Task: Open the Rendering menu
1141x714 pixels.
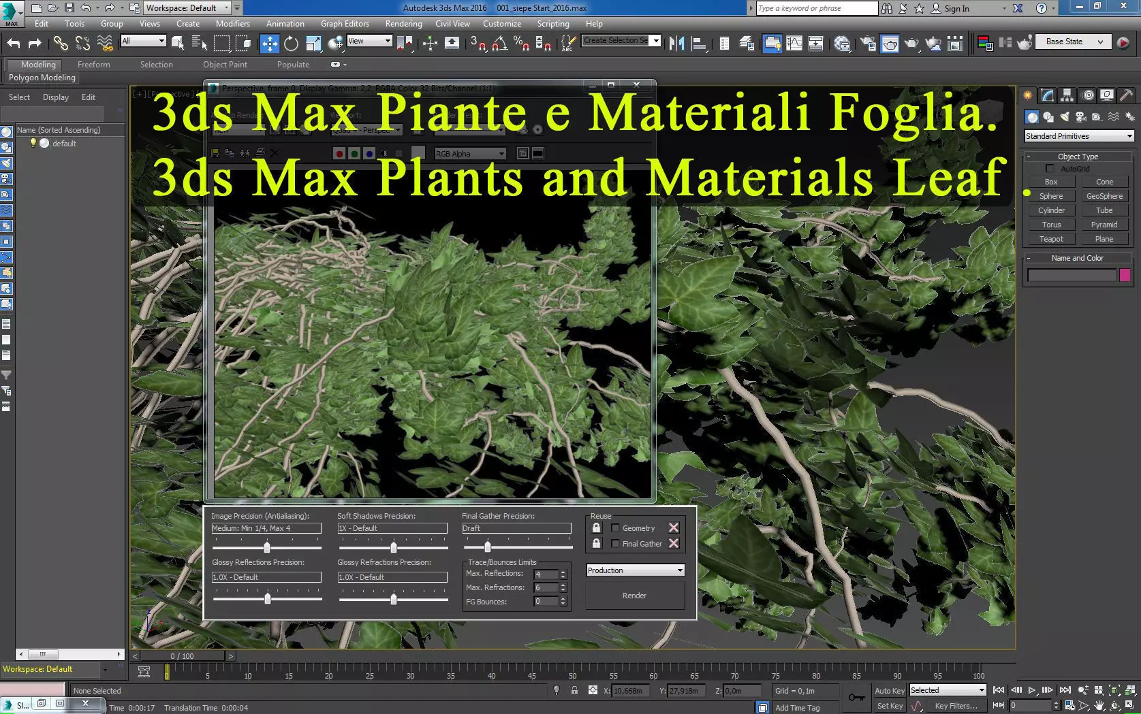Action: click(403, 24)
